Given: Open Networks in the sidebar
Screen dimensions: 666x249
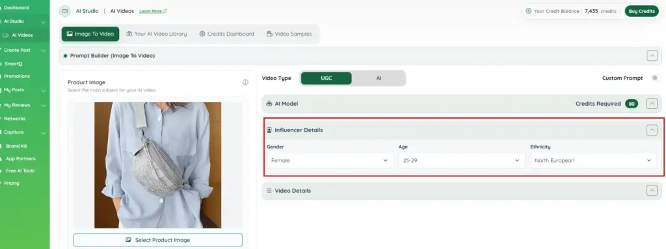Looking at the screenshot, I should tap(14, 119).
